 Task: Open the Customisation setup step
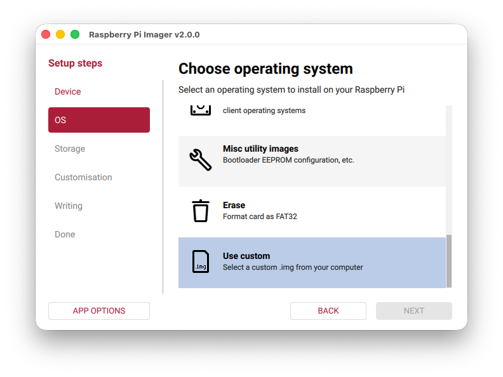click(99, 177)
